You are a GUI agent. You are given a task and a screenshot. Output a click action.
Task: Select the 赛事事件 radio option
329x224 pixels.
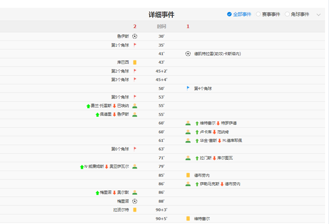pyautogui.click(x=268, y=14)
